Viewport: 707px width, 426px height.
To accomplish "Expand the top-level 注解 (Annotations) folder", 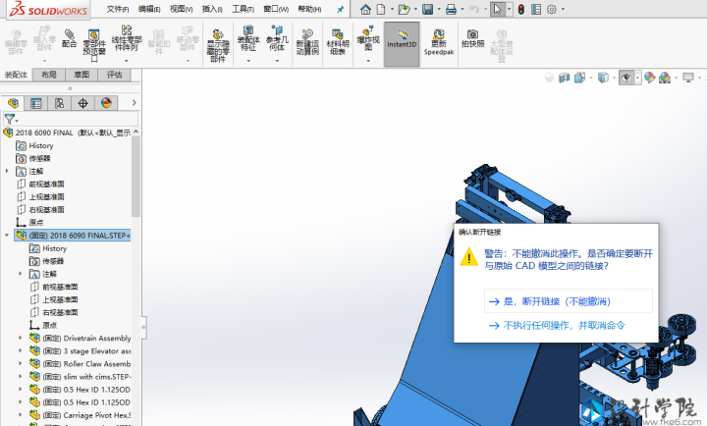I will coord(7,171).
